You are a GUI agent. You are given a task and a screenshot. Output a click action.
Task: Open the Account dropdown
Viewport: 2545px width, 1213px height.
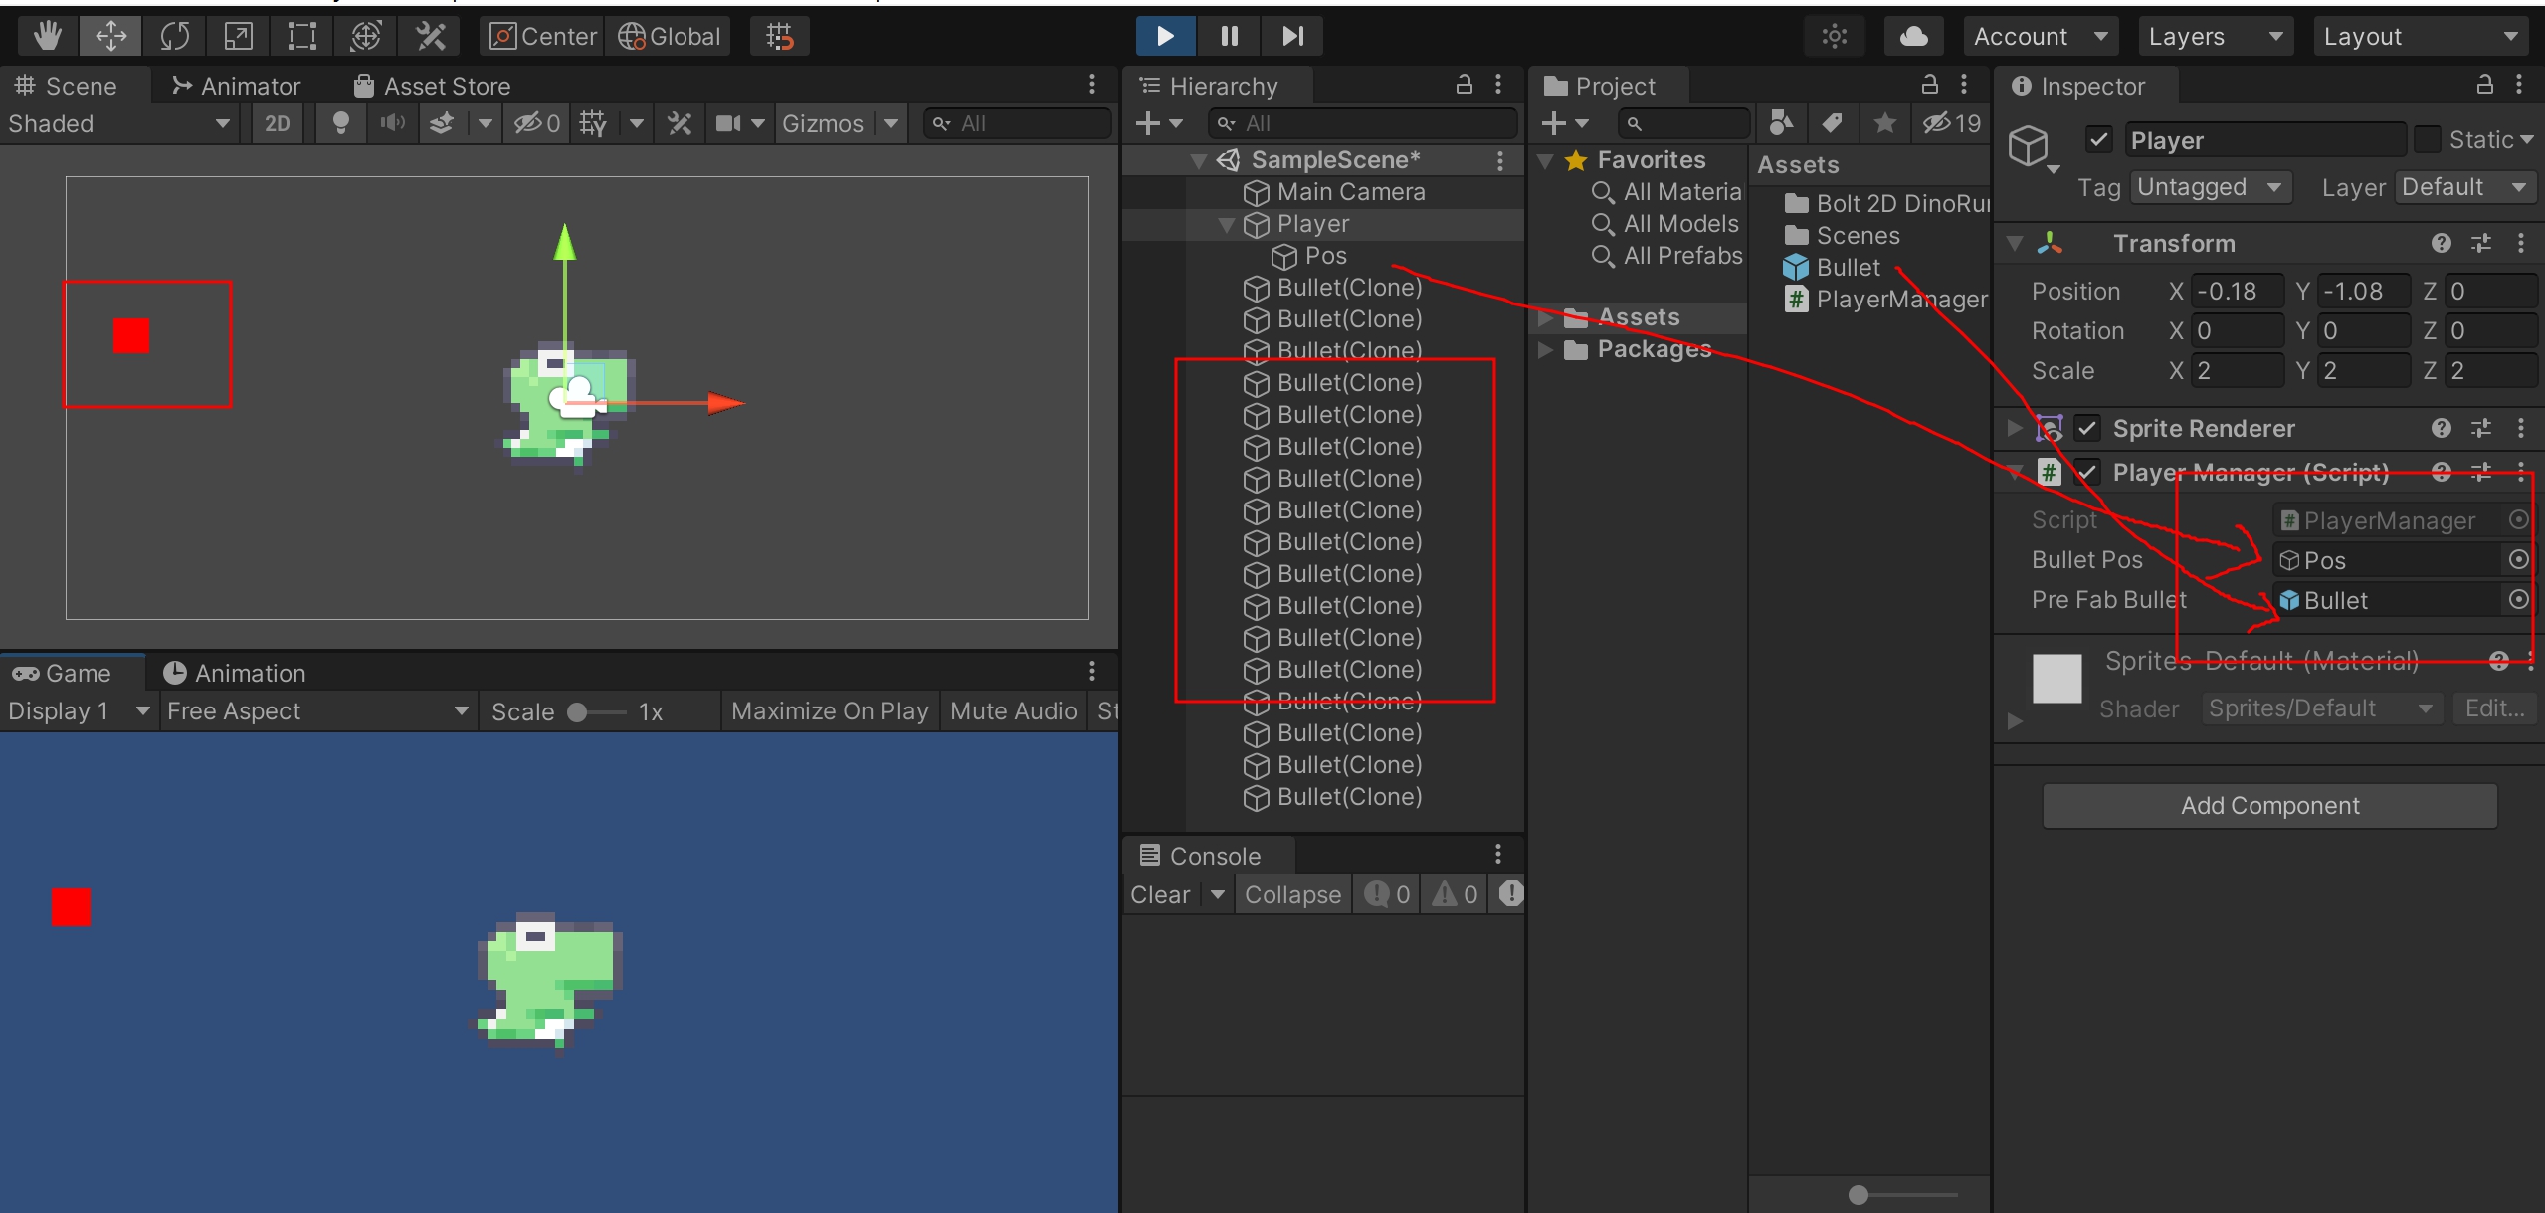[x=2041, y=37]
